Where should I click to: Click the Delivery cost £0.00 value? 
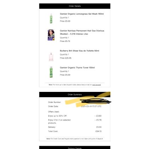tap(99, 127)
